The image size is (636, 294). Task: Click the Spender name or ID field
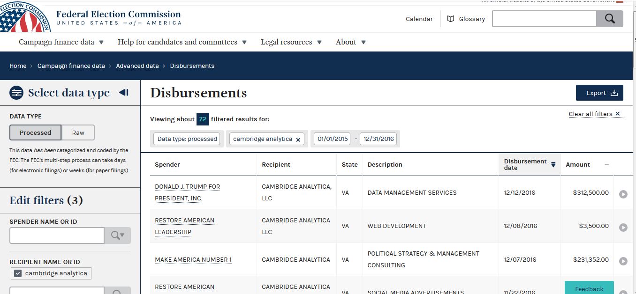pos(57,235)
